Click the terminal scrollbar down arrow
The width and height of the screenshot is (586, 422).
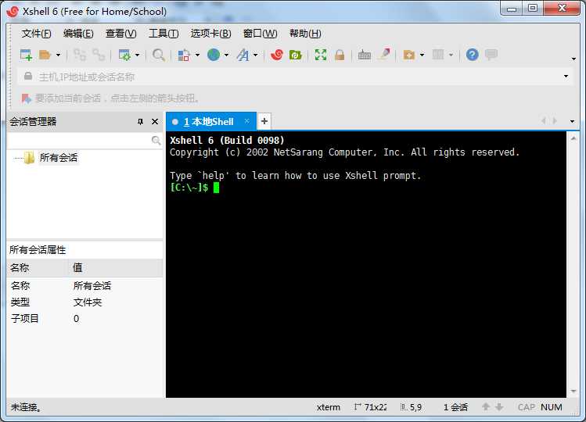point(573,392)
